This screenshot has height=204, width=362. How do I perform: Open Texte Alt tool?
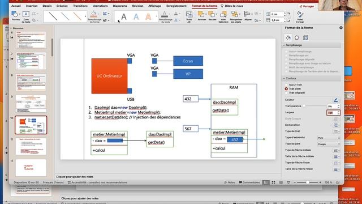coord(189,16)
